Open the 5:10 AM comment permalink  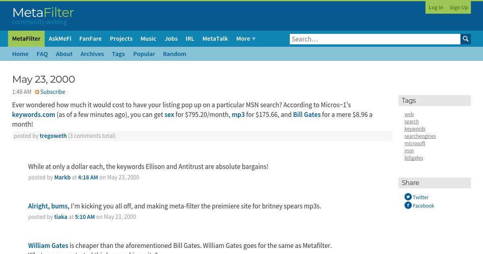[85, 217]
